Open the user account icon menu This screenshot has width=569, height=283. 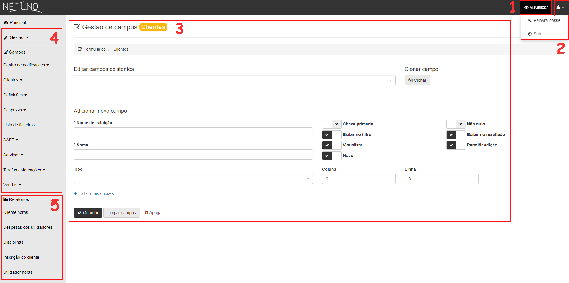pyautogui.click(x=560, y=7)
